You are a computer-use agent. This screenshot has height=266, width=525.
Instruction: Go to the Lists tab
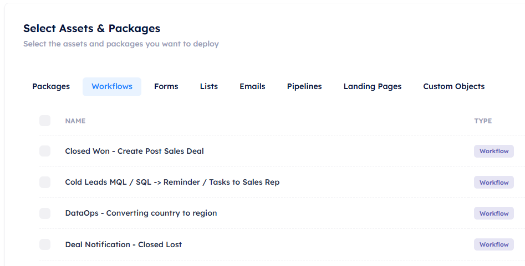(x=209, y=86)
